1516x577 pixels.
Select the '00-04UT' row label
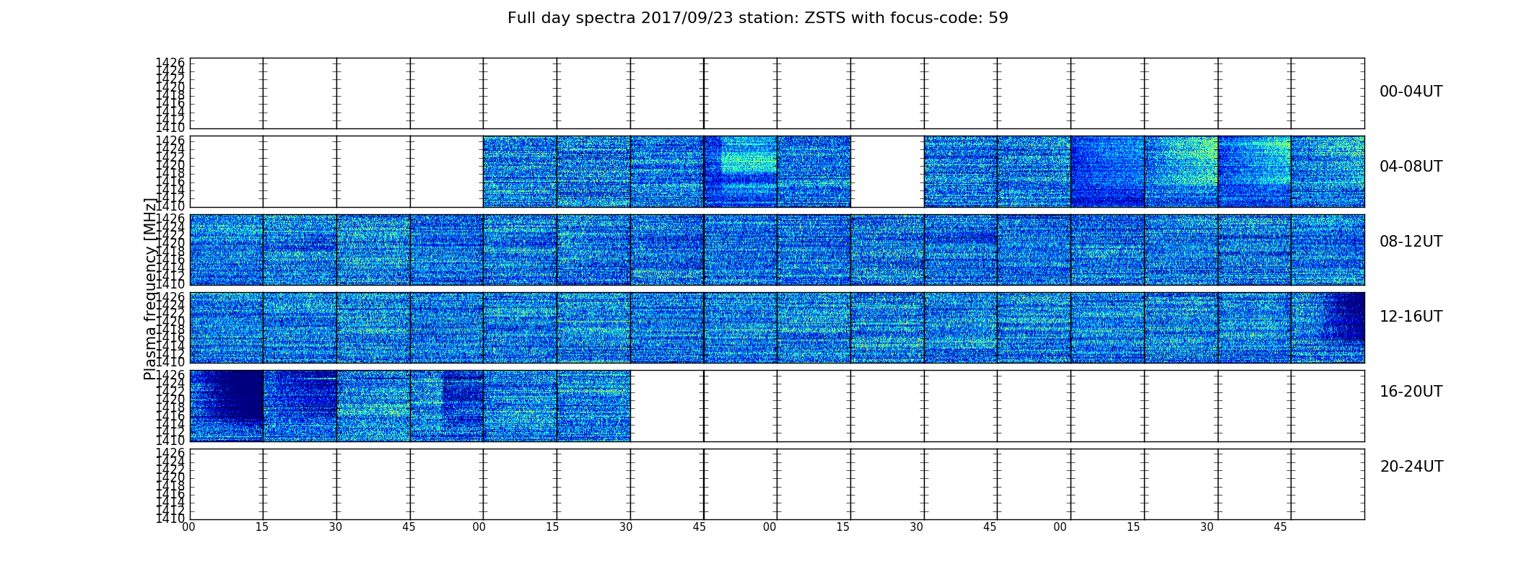1411,92
